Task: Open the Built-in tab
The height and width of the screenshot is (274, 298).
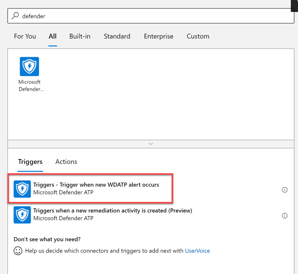Action: click(x=80, y=36)
